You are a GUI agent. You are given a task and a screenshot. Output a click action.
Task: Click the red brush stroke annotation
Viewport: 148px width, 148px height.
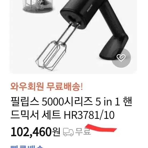coord(101,128)
